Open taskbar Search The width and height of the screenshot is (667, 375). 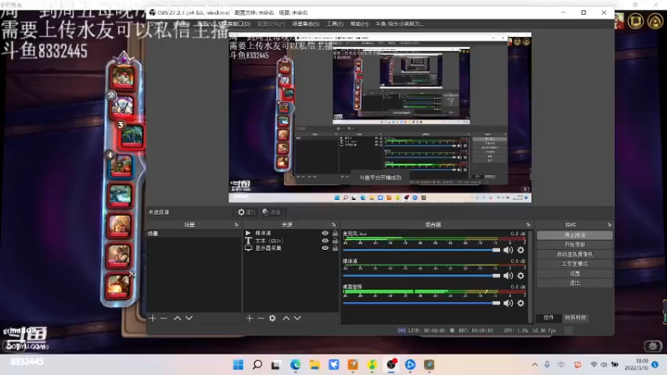coord(257,365)
